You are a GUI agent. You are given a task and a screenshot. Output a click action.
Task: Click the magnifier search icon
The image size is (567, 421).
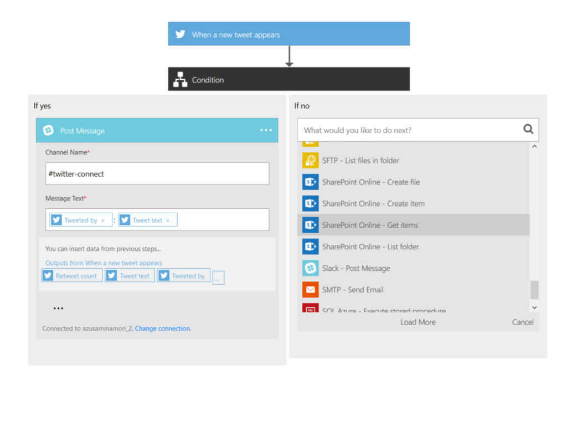tap(528, 129)
